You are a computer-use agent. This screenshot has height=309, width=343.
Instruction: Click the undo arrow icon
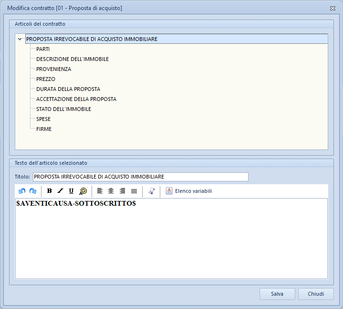(22, 191)
